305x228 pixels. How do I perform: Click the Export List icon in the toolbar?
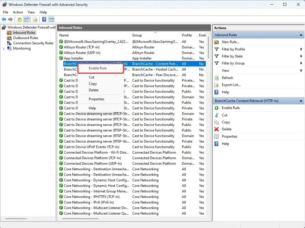35,19
